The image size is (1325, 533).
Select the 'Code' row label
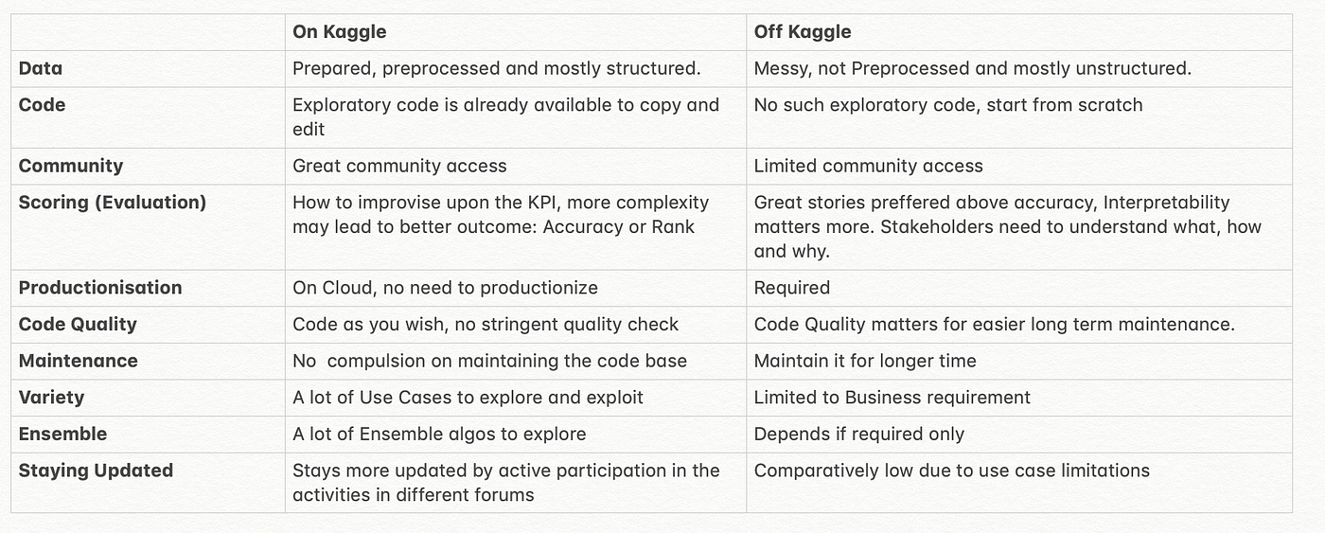click(x=43, y=105)
